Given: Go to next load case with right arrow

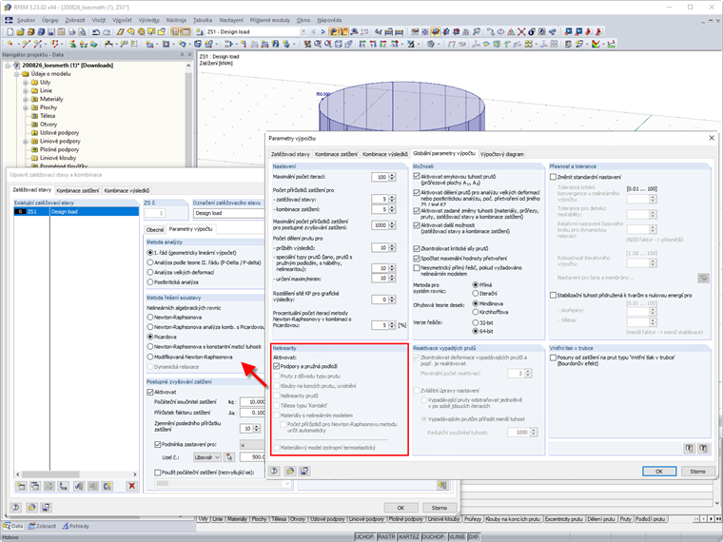Looking at the screenshot, I should 322,31.
